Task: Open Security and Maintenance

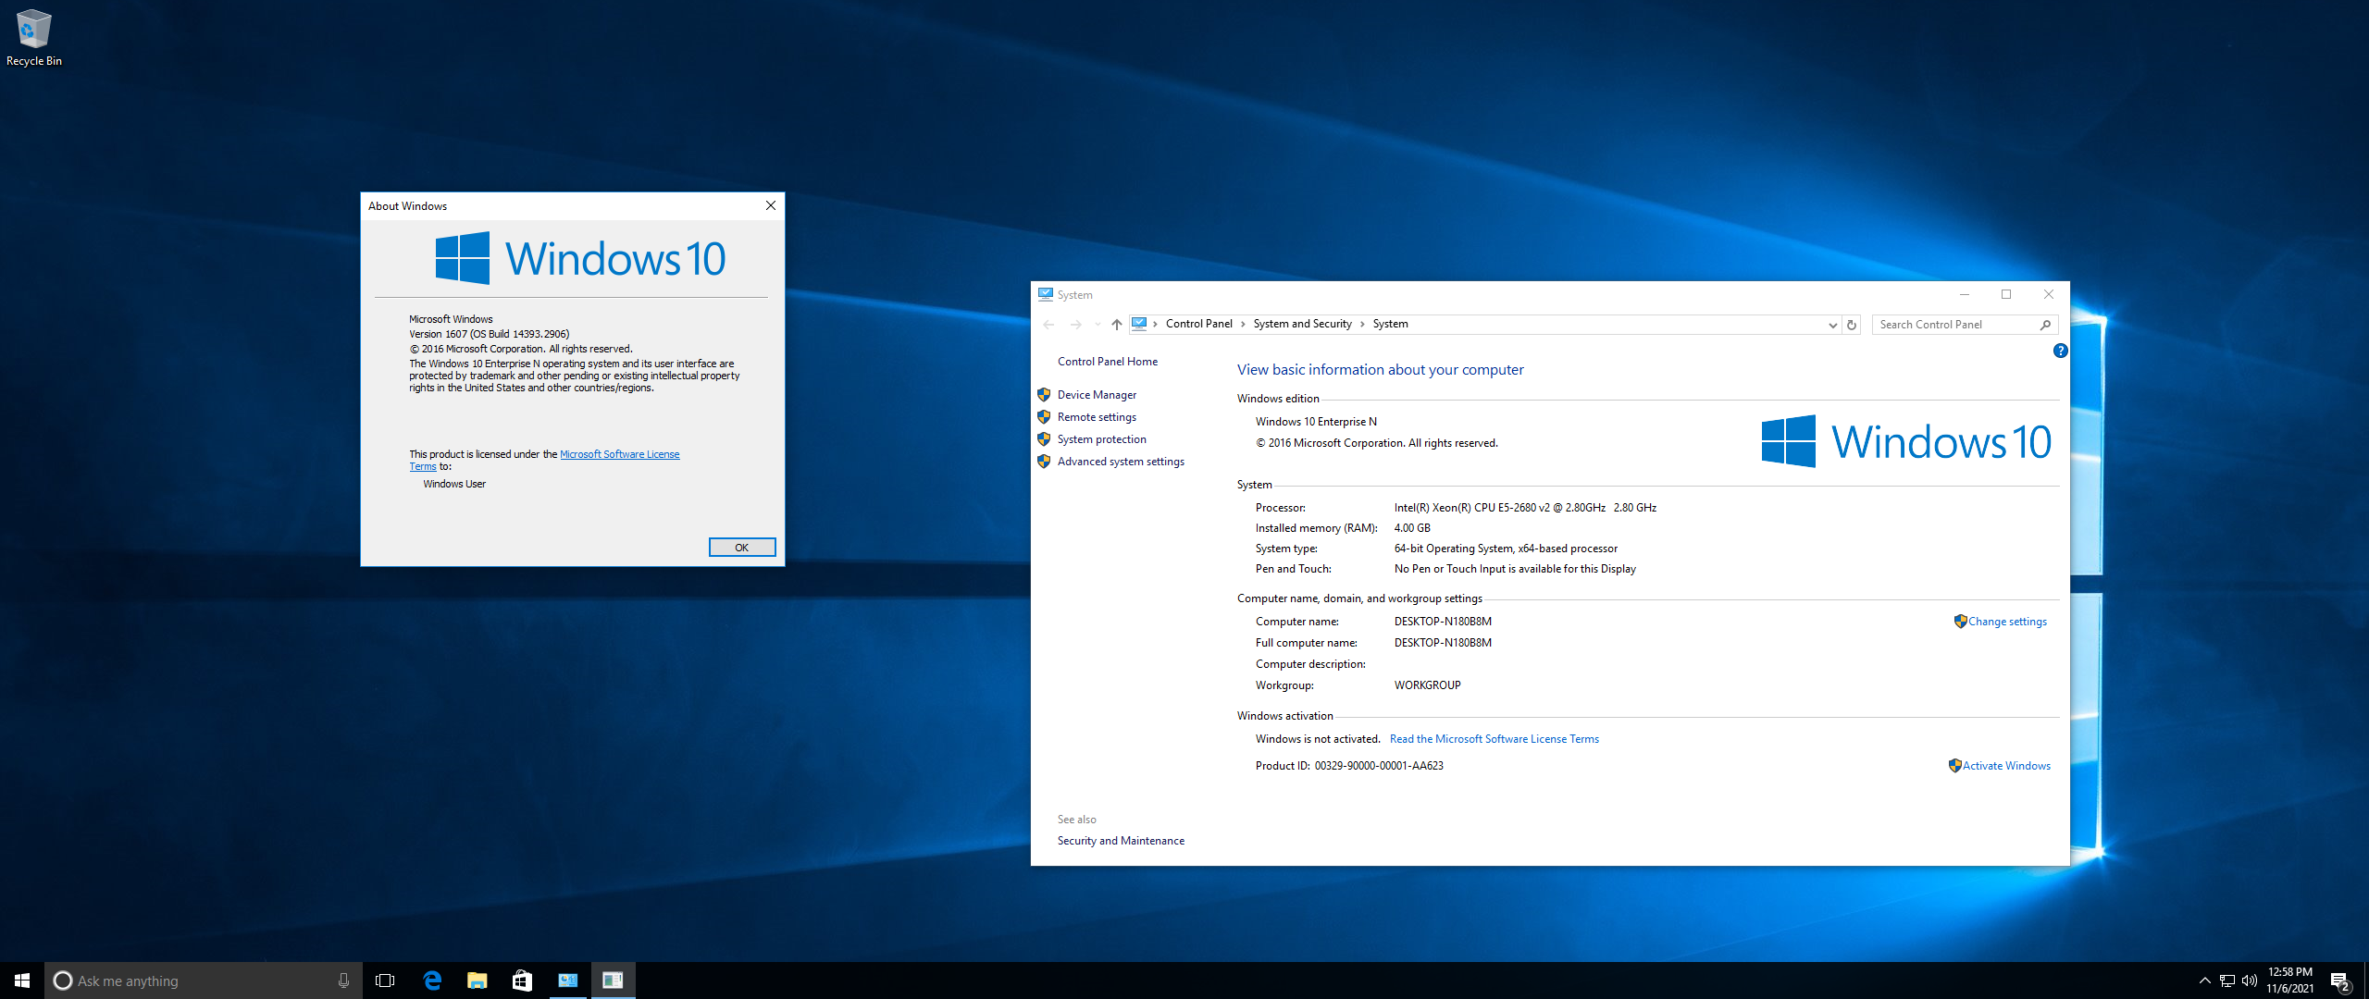Action: pos(1121,841)
